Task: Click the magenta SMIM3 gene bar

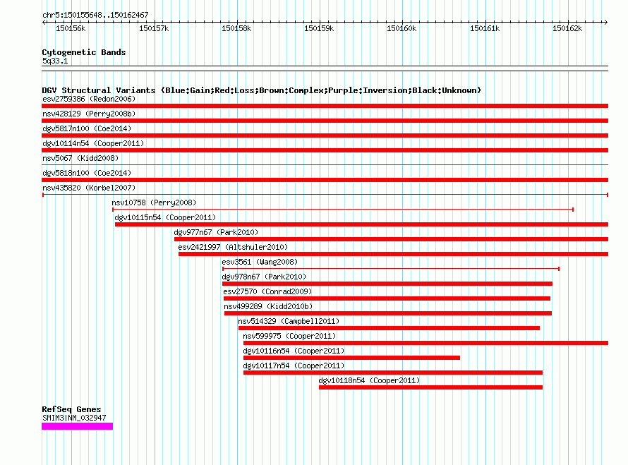Action: (x=78, y=426)
